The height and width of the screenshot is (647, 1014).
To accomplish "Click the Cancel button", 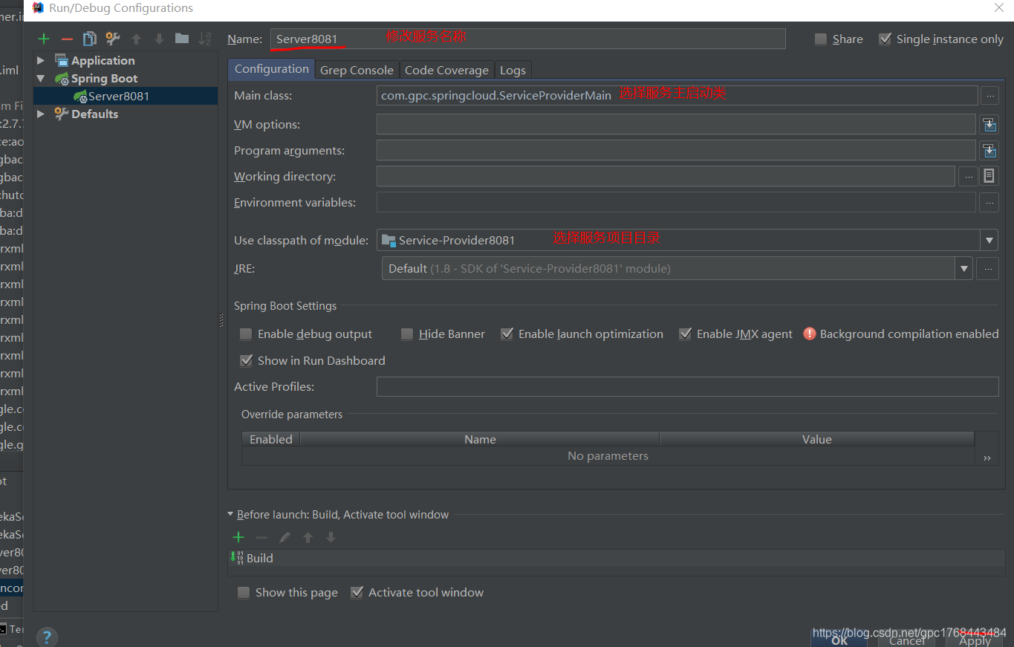I will click(x=907, y=640).
